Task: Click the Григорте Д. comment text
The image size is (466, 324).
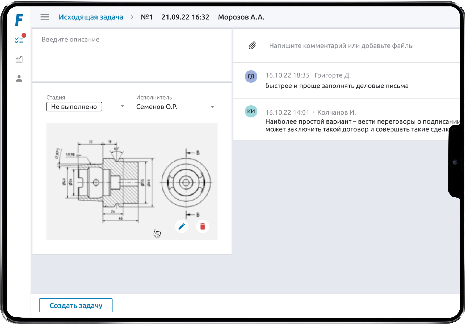Action: point(337,86)
